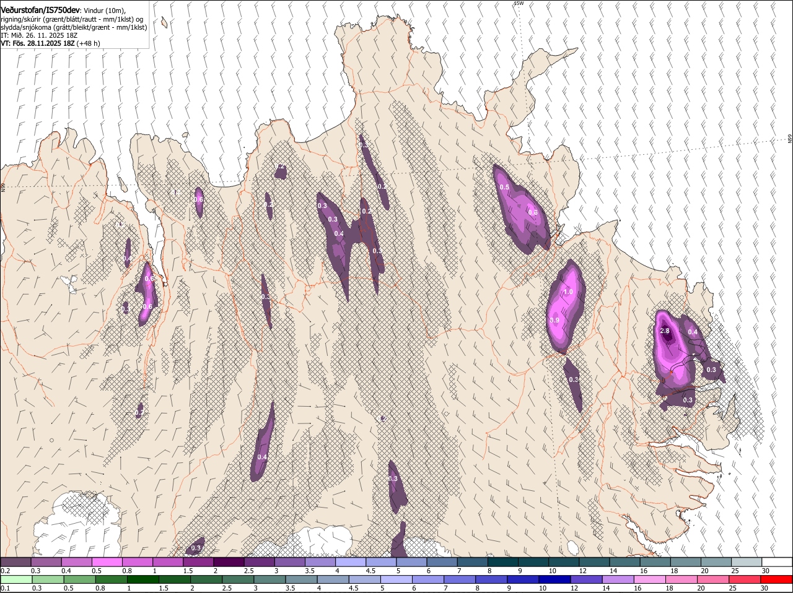The image size is (793, 593).
Task: Click the 1.0 precipitation value on the map
Action: coord(567,292)
